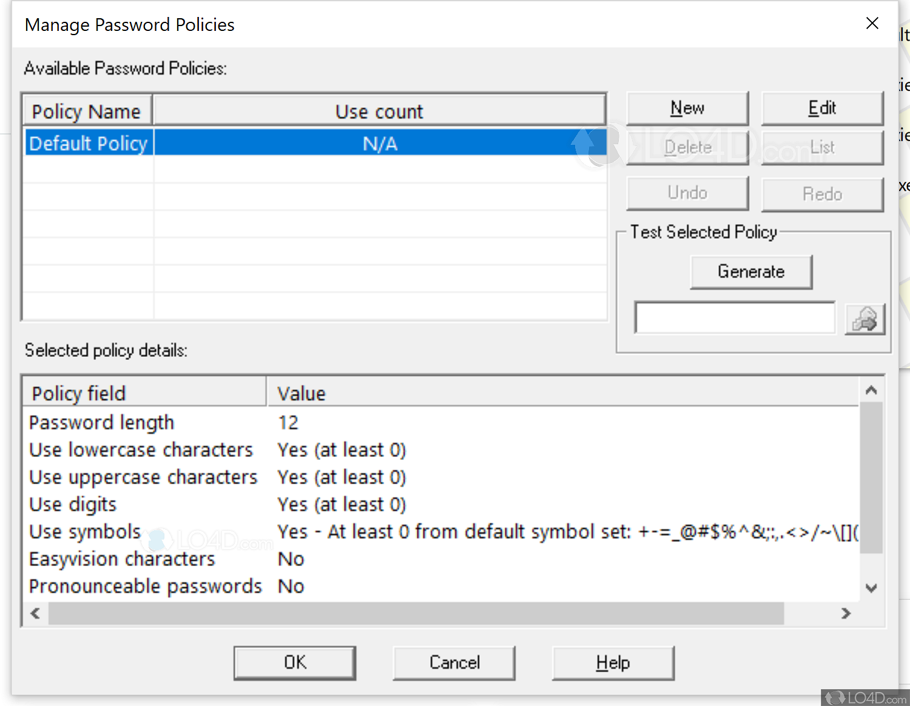Image resolution: width=910 pixels, height=706 pixels.
Task: Close the Manage Password Policies window
Action: (872, 23)
